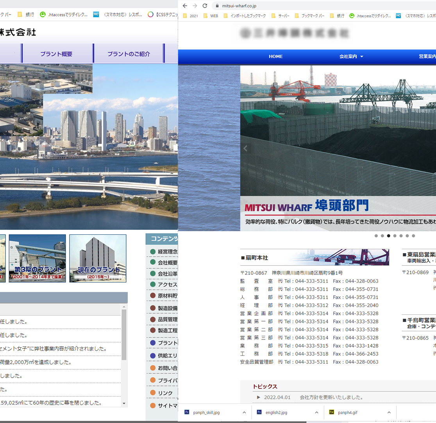Viewport: 436px width, 423px height.
Task: Click the blurred company logo header
Action: 294,33
